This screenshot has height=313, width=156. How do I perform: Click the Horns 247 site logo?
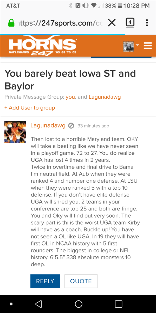pyautogui.click(x=43, y=46)
